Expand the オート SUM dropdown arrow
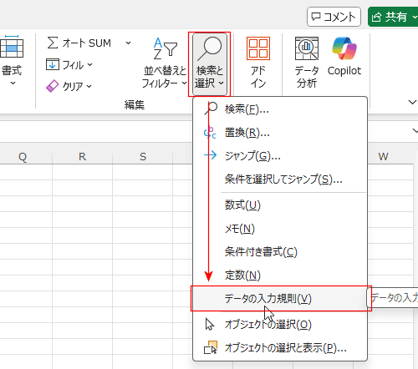 (x=128, y=43)
